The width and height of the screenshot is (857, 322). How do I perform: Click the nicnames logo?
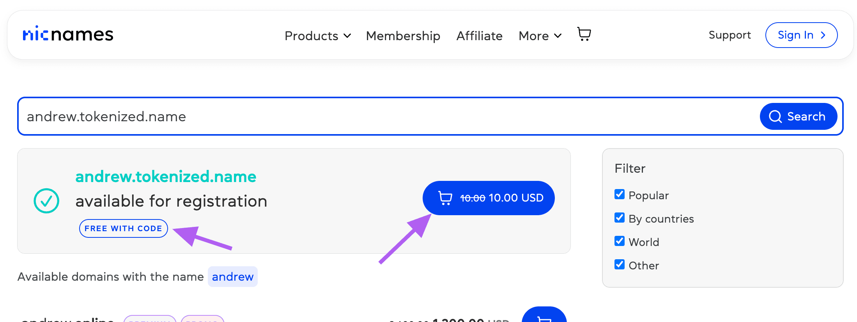(x=68, y=35)
